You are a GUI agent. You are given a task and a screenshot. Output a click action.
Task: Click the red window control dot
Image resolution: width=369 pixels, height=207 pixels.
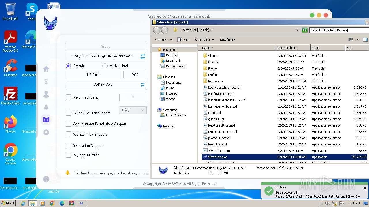point(326,15)
